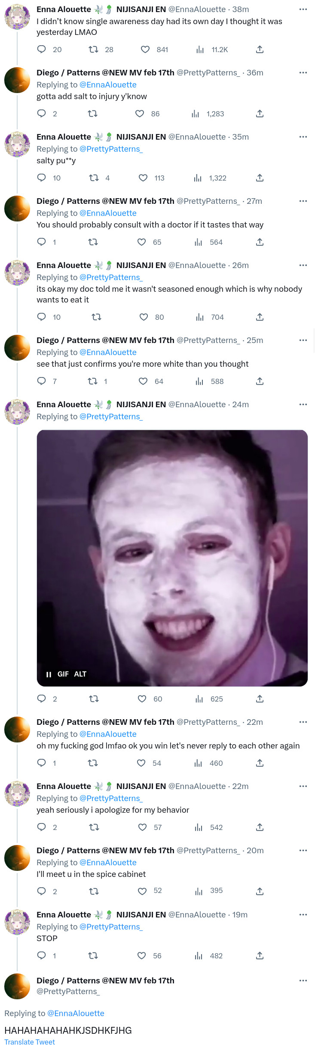The height and width of the screenshot is (1048, 315).
Task: Open @PrettyPatterns_ mention in 'salty' reply
Action: [x=111, y=149]
